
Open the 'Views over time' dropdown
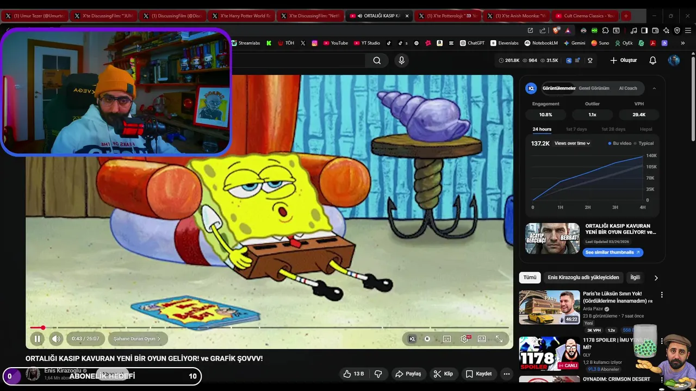tap(572, 143)
